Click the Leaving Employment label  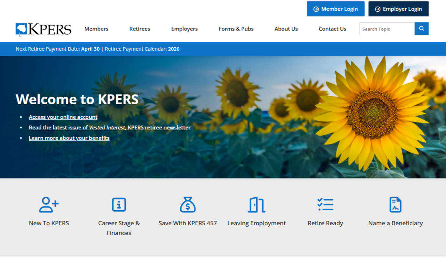(257, 223)
